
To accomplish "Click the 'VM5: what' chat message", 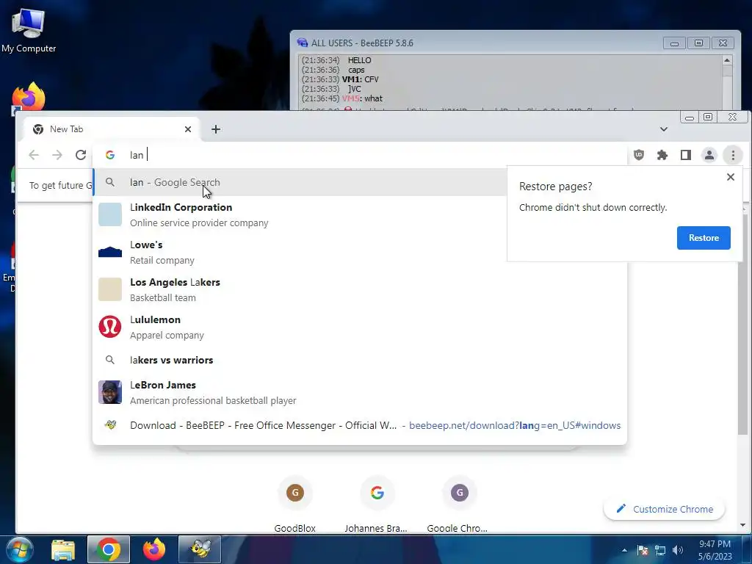I will [x=362, y=98].
